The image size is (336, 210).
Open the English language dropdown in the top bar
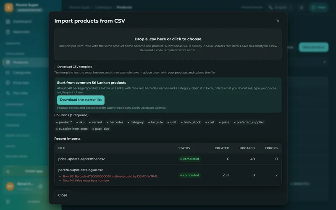pyautogui.click(x=281, y=7)
